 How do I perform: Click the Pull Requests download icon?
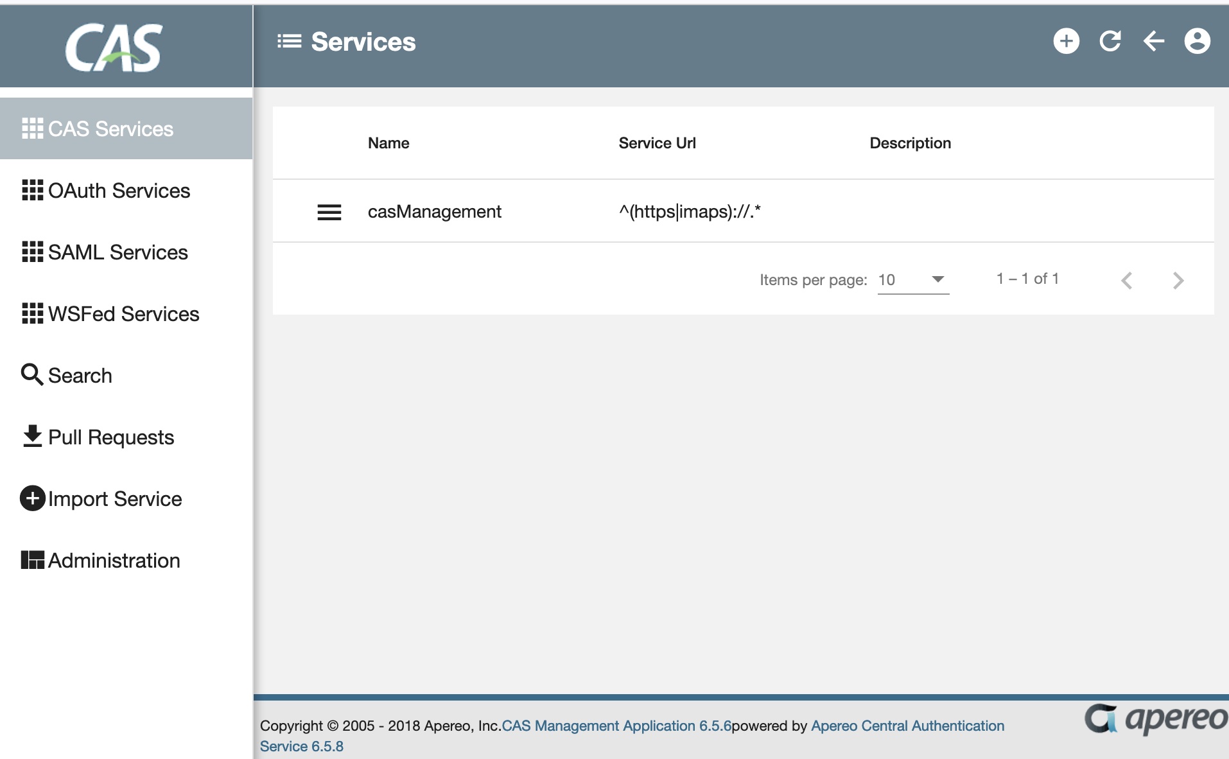(x=32, y=436)
